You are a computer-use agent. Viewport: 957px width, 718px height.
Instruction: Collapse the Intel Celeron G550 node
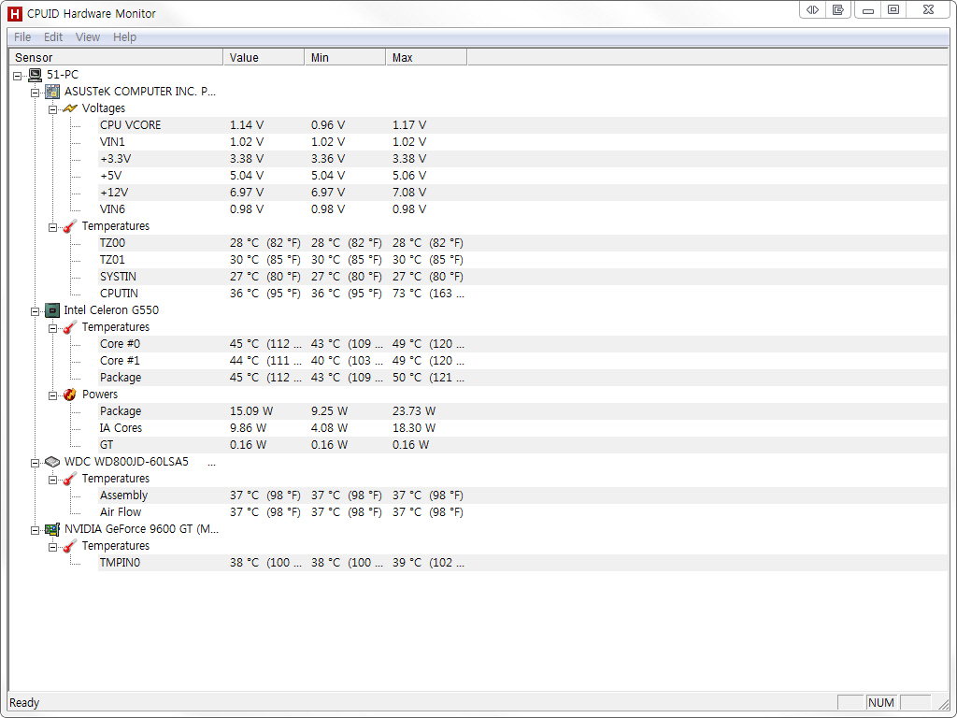36,310
